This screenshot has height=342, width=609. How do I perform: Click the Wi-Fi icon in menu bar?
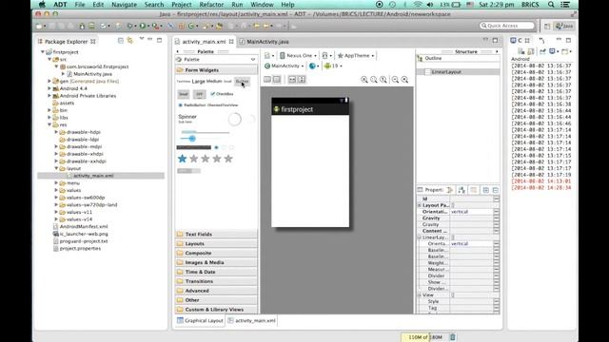(x=418, y=5)
